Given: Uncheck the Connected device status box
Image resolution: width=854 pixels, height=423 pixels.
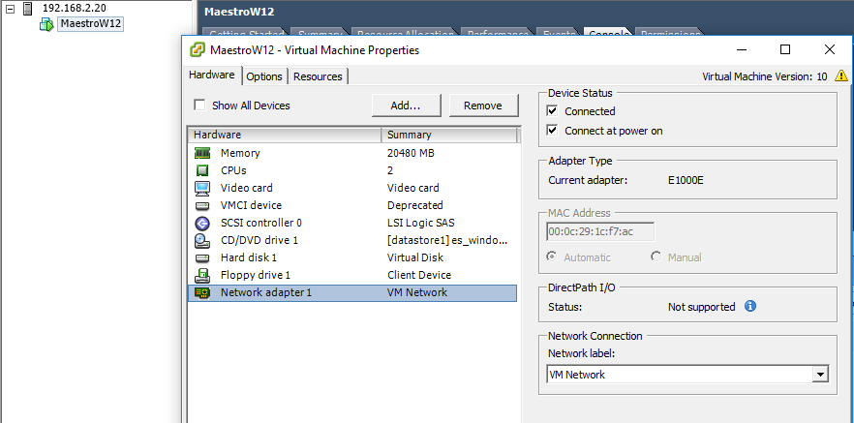Looking at the screenshot, I should pos(553,111).
